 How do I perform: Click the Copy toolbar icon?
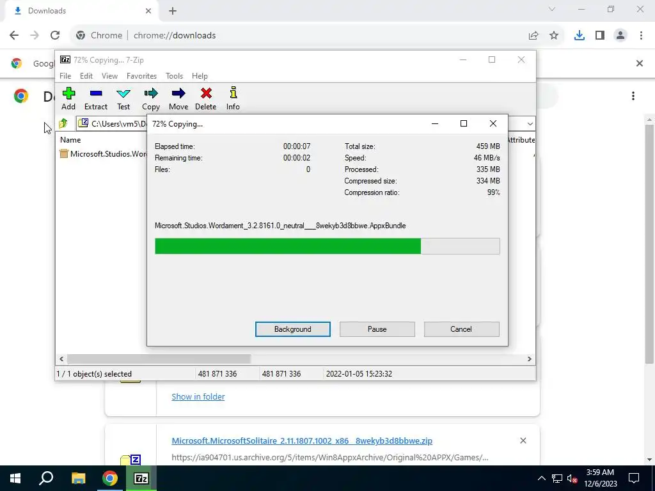(151, 98)
